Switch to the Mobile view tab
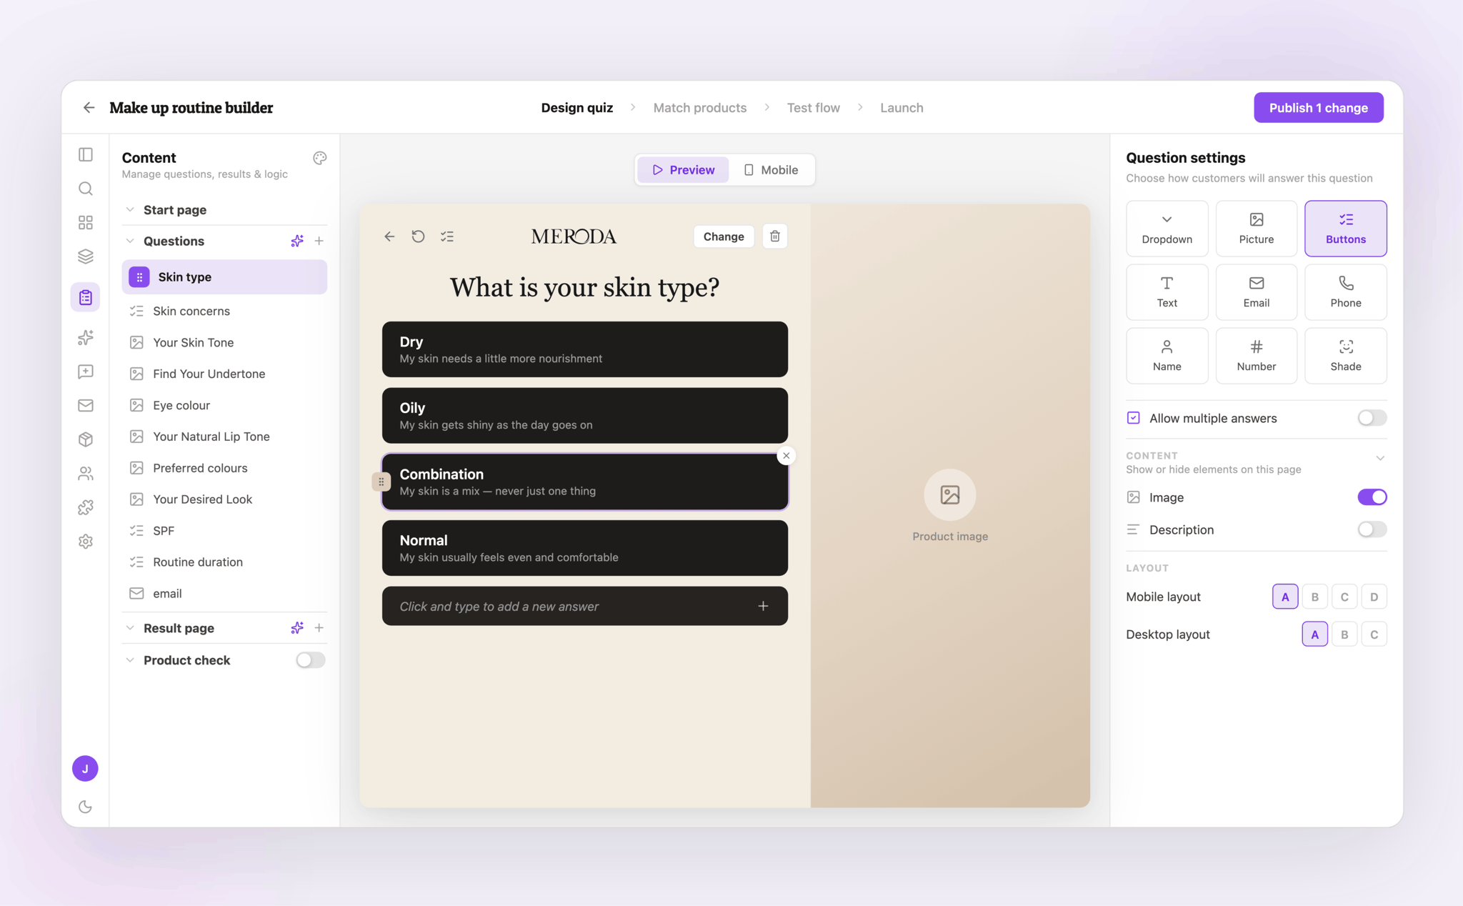The image size is (1463, 906). coord(771,170)
